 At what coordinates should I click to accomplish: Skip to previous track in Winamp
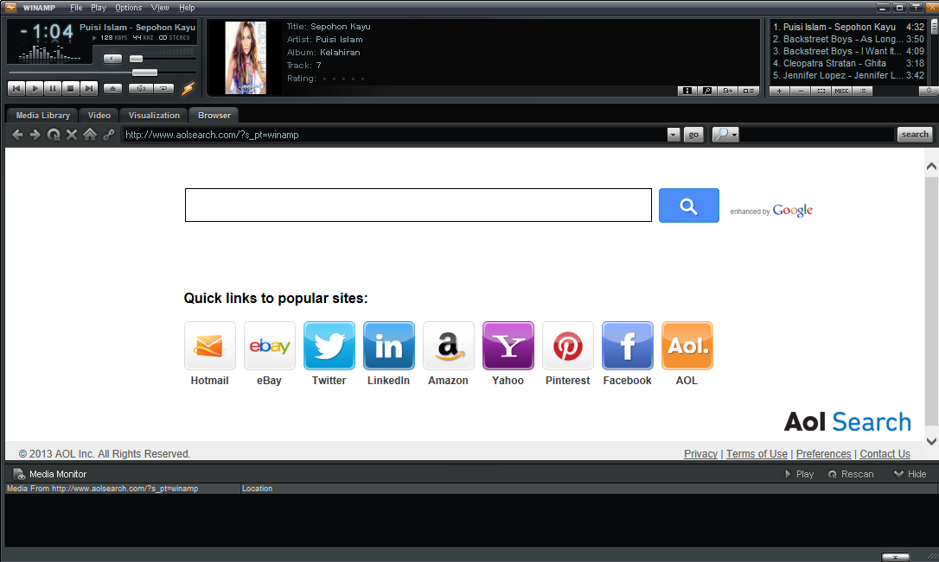coord(16,88)
